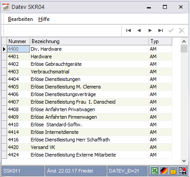Click 'Erlöse Dienstleistung Herr Schaffrath' cell
190x177 pixels.
click(x=89, y=140)
